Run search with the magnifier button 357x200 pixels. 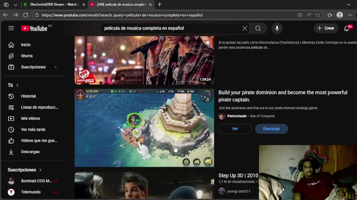(x=258, y=28)
